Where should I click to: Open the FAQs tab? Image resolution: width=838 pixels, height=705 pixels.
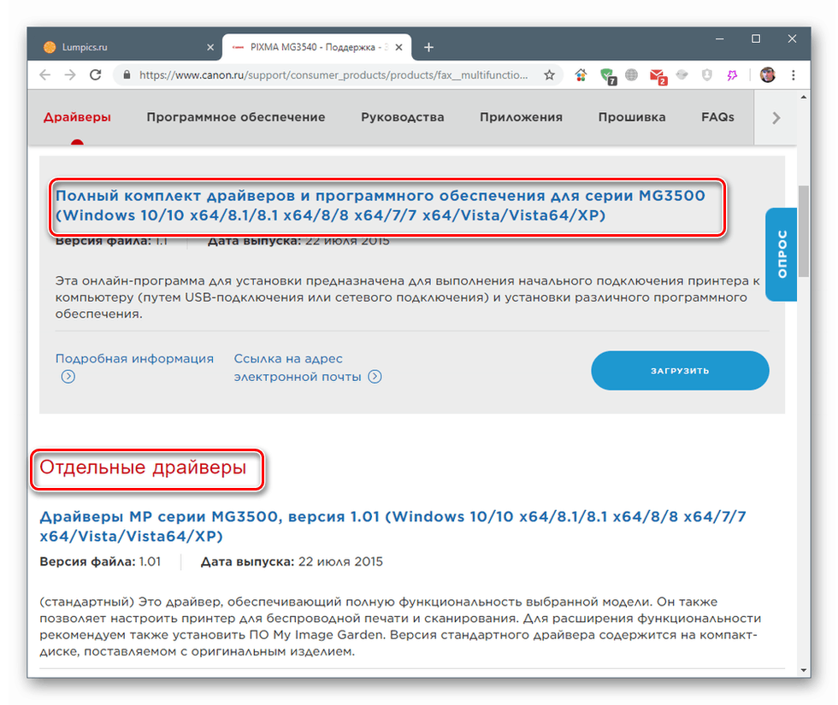click(x=717, y=117)
